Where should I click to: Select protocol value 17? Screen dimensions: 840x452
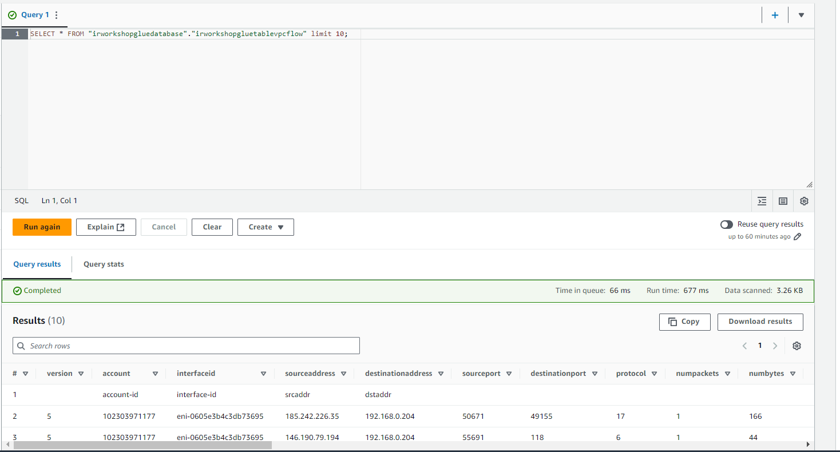[x=620, y=417]
